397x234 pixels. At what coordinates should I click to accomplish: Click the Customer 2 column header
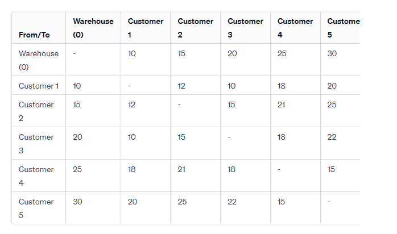(x=196, y=28)
